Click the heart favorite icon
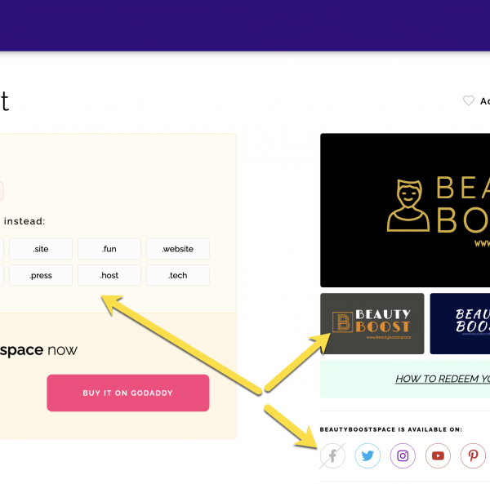This screenshot has width=490, height=484. point(469,100)
